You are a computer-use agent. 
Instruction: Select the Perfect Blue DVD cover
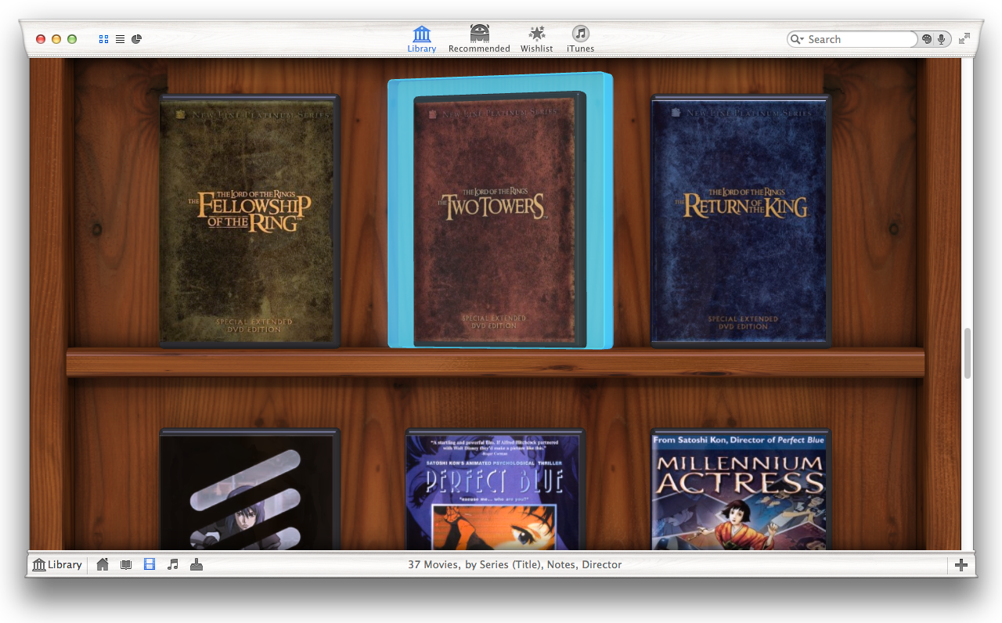tap(495, 489)
